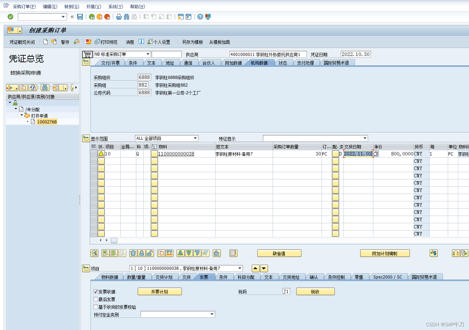Open the 采购订单(P) menu
Screen dimensions: 469x330
[x=24, y=7]
